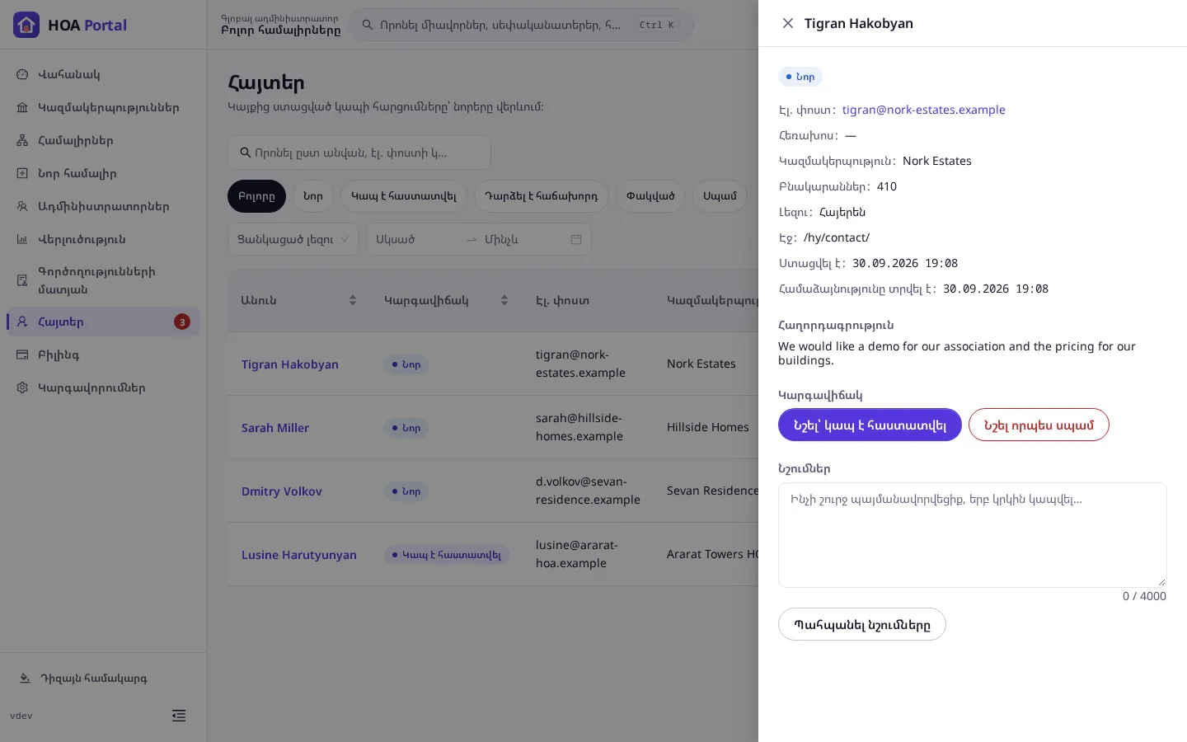
Task: Click the tigran@nork-estates.example email link
Action: [924, 110]
